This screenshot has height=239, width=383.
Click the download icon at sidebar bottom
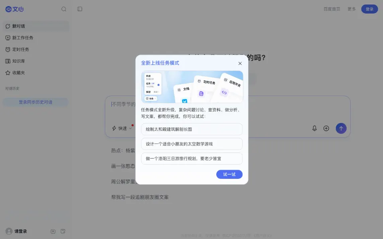(53, 231)
